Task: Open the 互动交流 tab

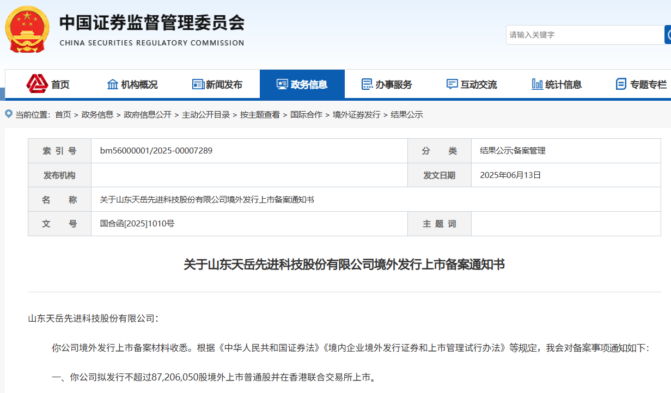Action: (472, 84)
